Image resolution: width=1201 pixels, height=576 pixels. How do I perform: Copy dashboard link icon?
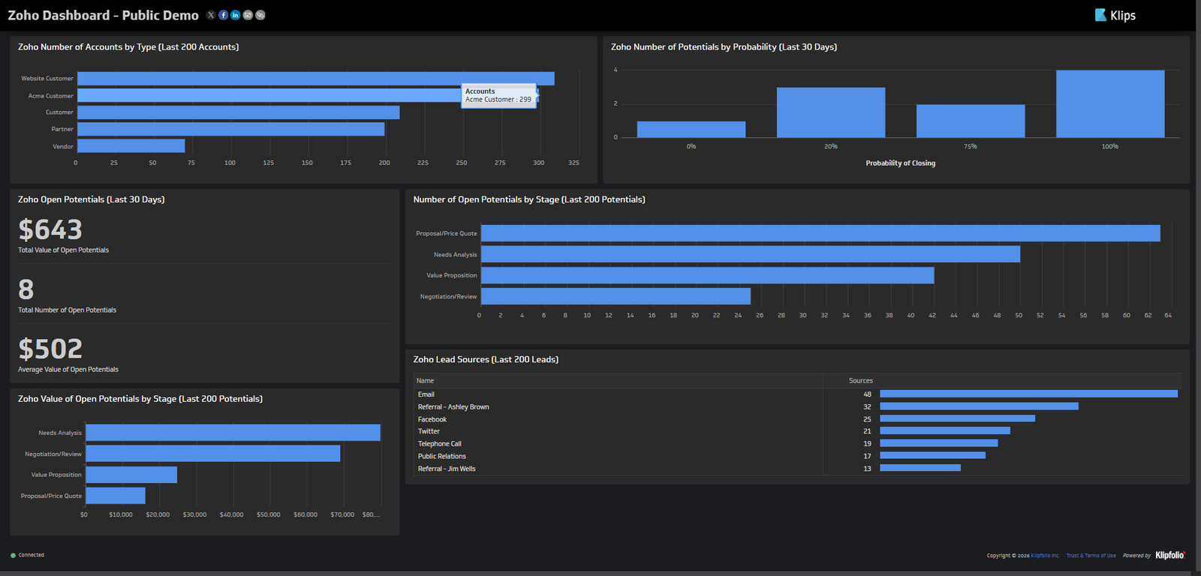click(260, 15)
